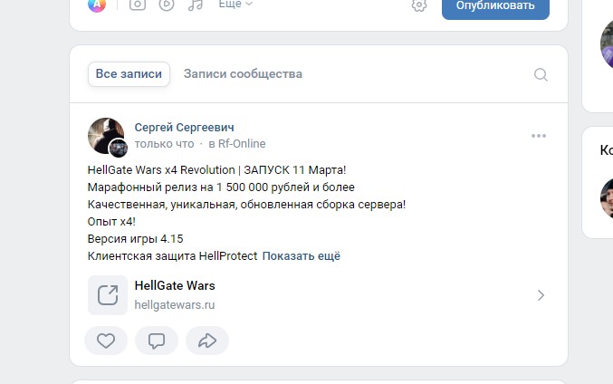Search wall posts with the magnifier icon

pos(541,74)
